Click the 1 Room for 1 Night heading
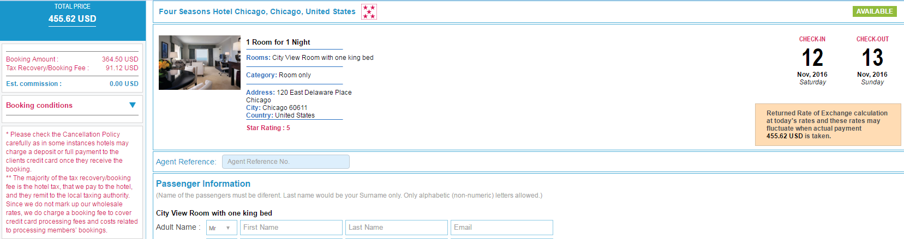This screenshot has height=239, width=904. 278,42
